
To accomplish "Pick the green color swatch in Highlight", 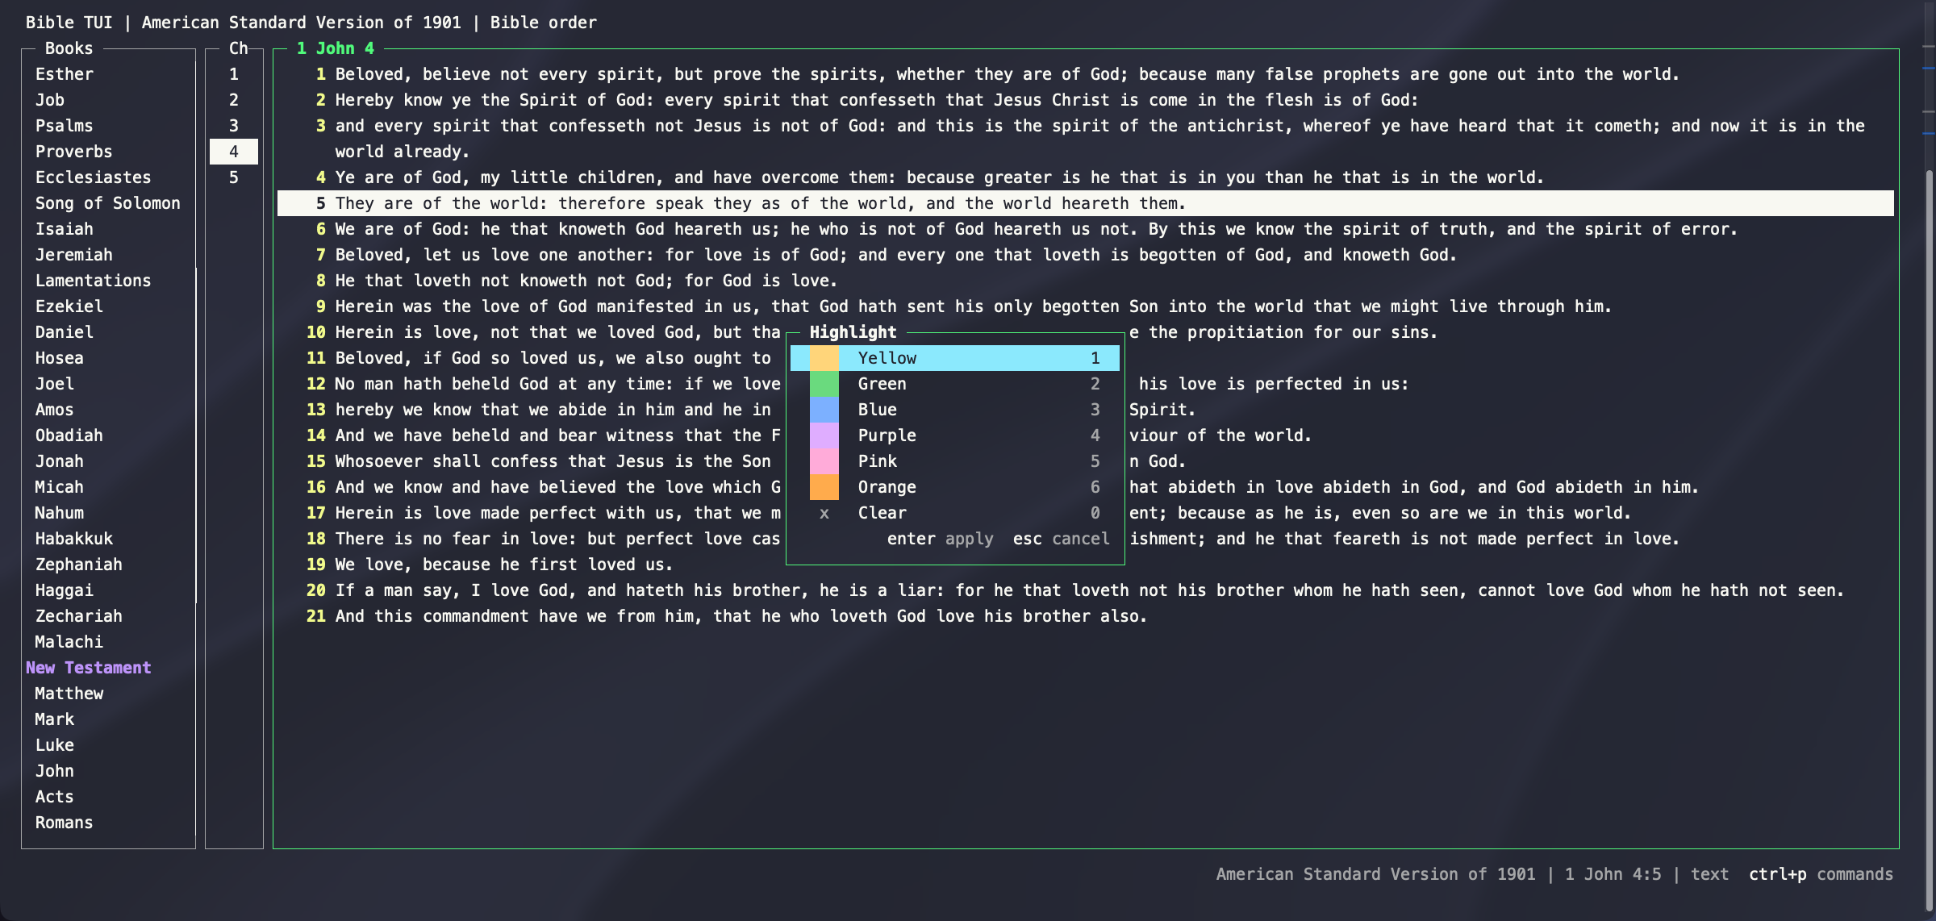I will (824, 384).
